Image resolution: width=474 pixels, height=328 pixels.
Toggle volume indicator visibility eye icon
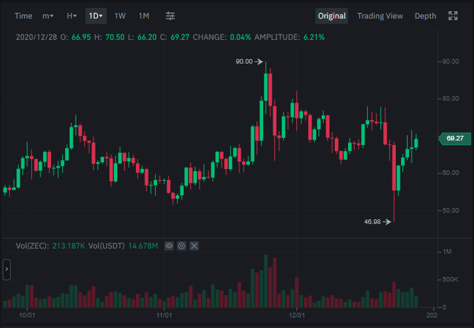pyautogui.click(x=169, y=246)
